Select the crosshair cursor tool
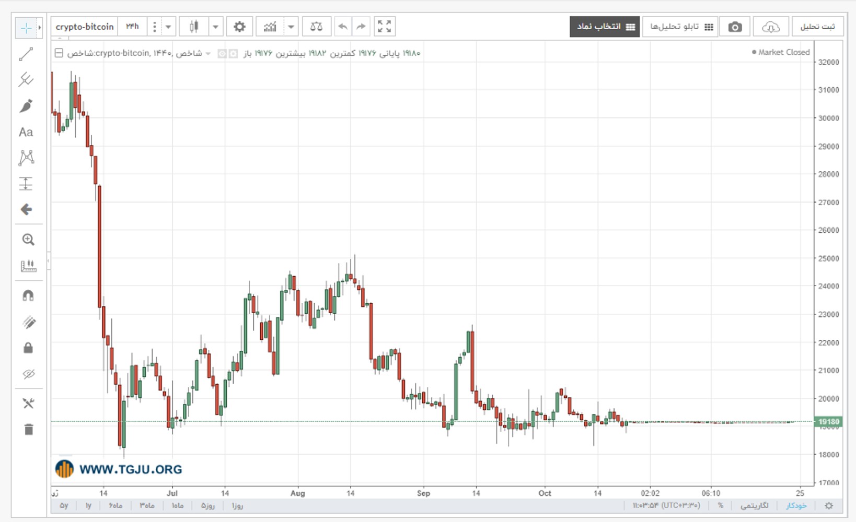 [26, 28]
